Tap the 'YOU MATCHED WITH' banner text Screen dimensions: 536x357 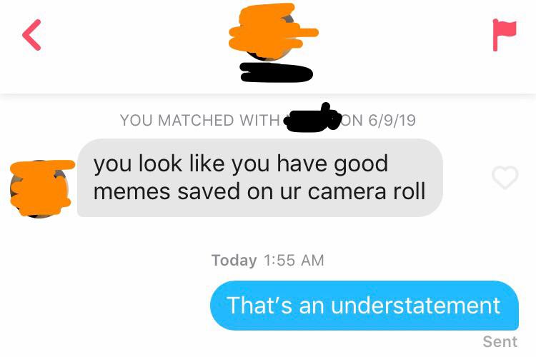click(x=200, y=120)
